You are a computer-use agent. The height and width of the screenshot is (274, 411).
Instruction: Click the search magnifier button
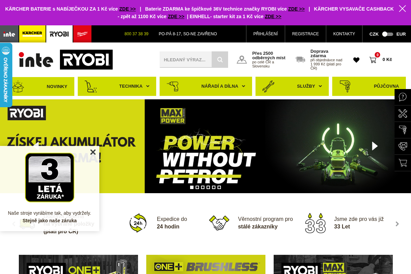point(220,60)
